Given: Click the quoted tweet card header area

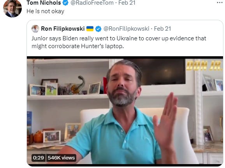Looking at the screenshot, I should tap(101, 29).
